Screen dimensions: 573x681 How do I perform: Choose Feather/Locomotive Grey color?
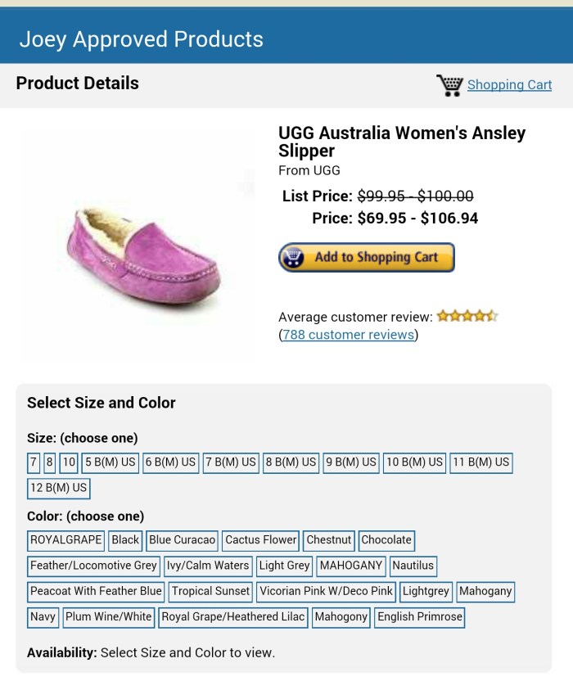(93, 566)
